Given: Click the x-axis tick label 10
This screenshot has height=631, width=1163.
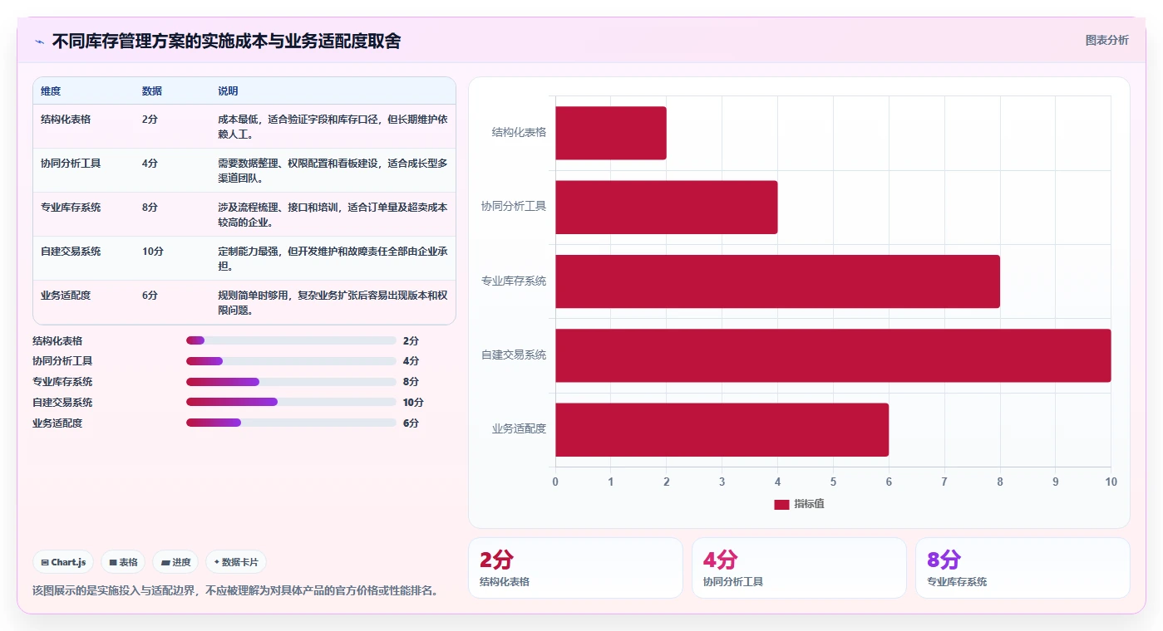Looking at the screenshot, I should [1111, 482].
